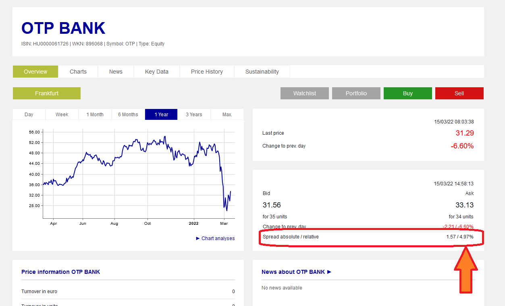Click the spread value 1.57 / 4.97%

[460, 237]
